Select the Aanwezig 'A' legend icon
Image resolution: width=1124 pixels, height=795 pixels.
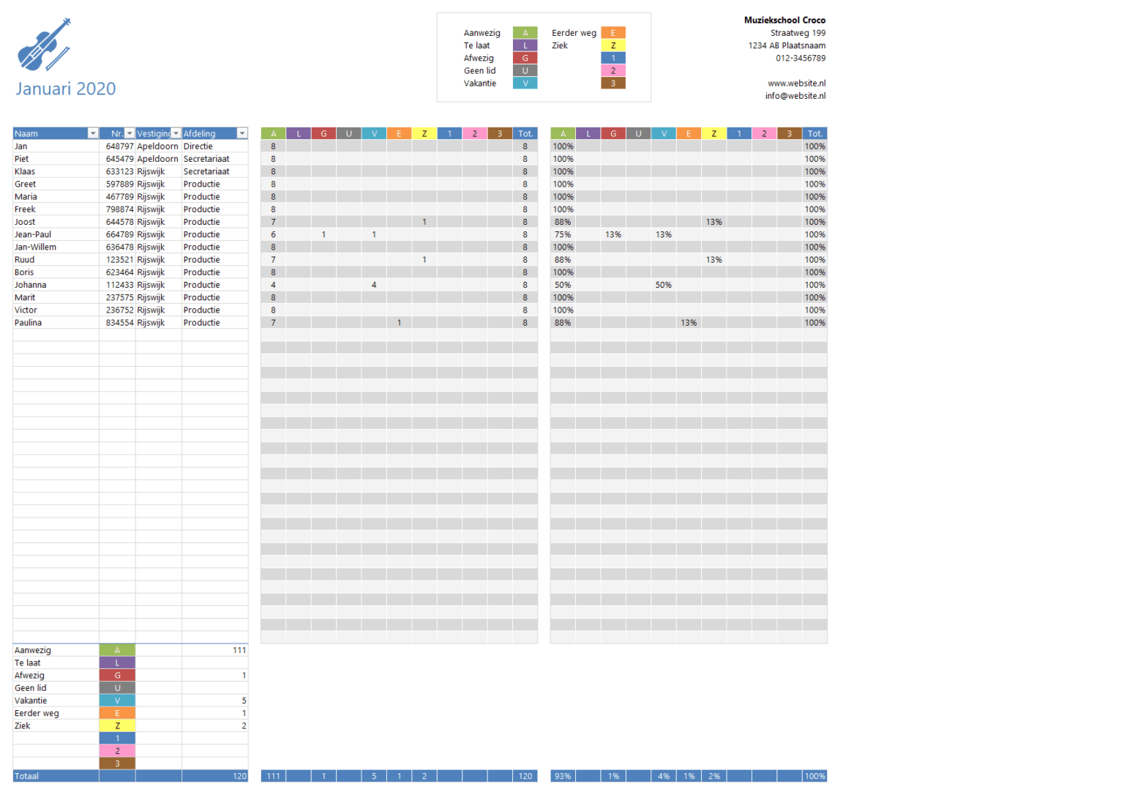tap(525, 32)
